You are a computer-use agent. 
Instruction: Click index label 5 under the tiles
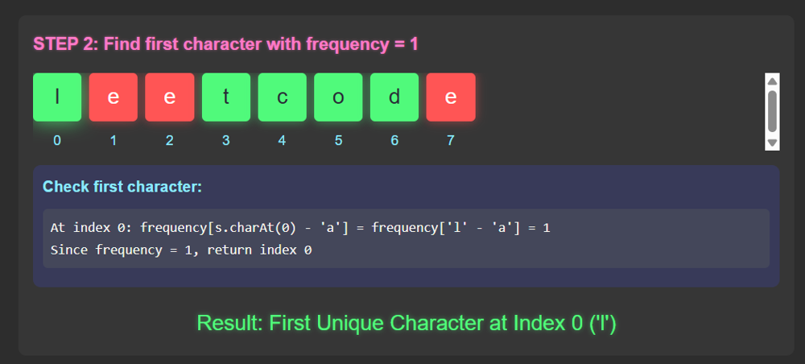(338, 140)
